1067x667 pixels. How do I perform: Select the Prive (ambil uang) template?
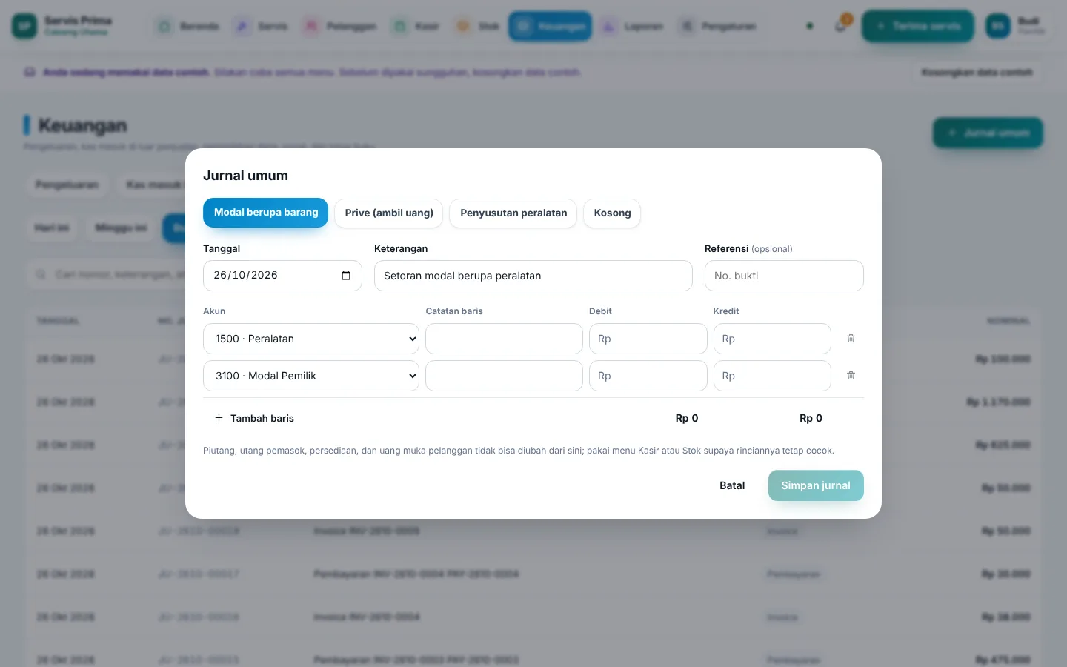coord(389,213)
